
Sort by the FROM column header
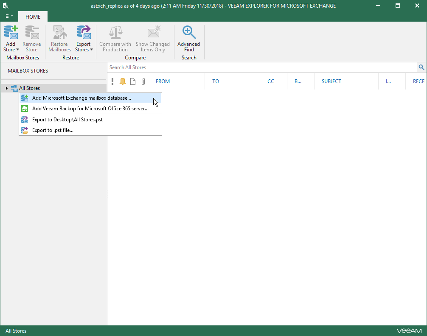pos(163,81)
